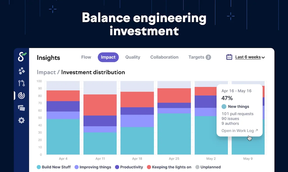Open the Collaboration tab
288x172 pixels.
tap(164, 57)
